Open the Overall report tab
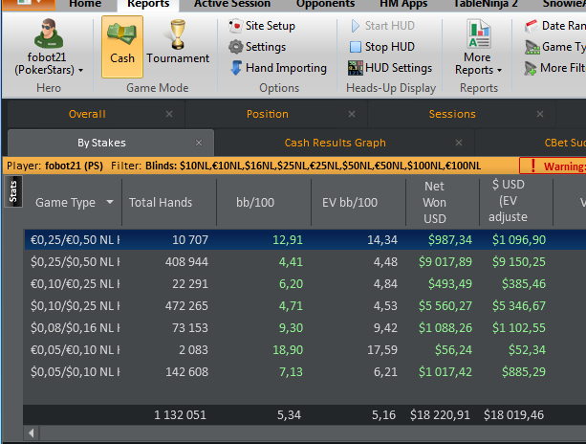The width and height of the screenshot is (586, 444). pos(87,114)
